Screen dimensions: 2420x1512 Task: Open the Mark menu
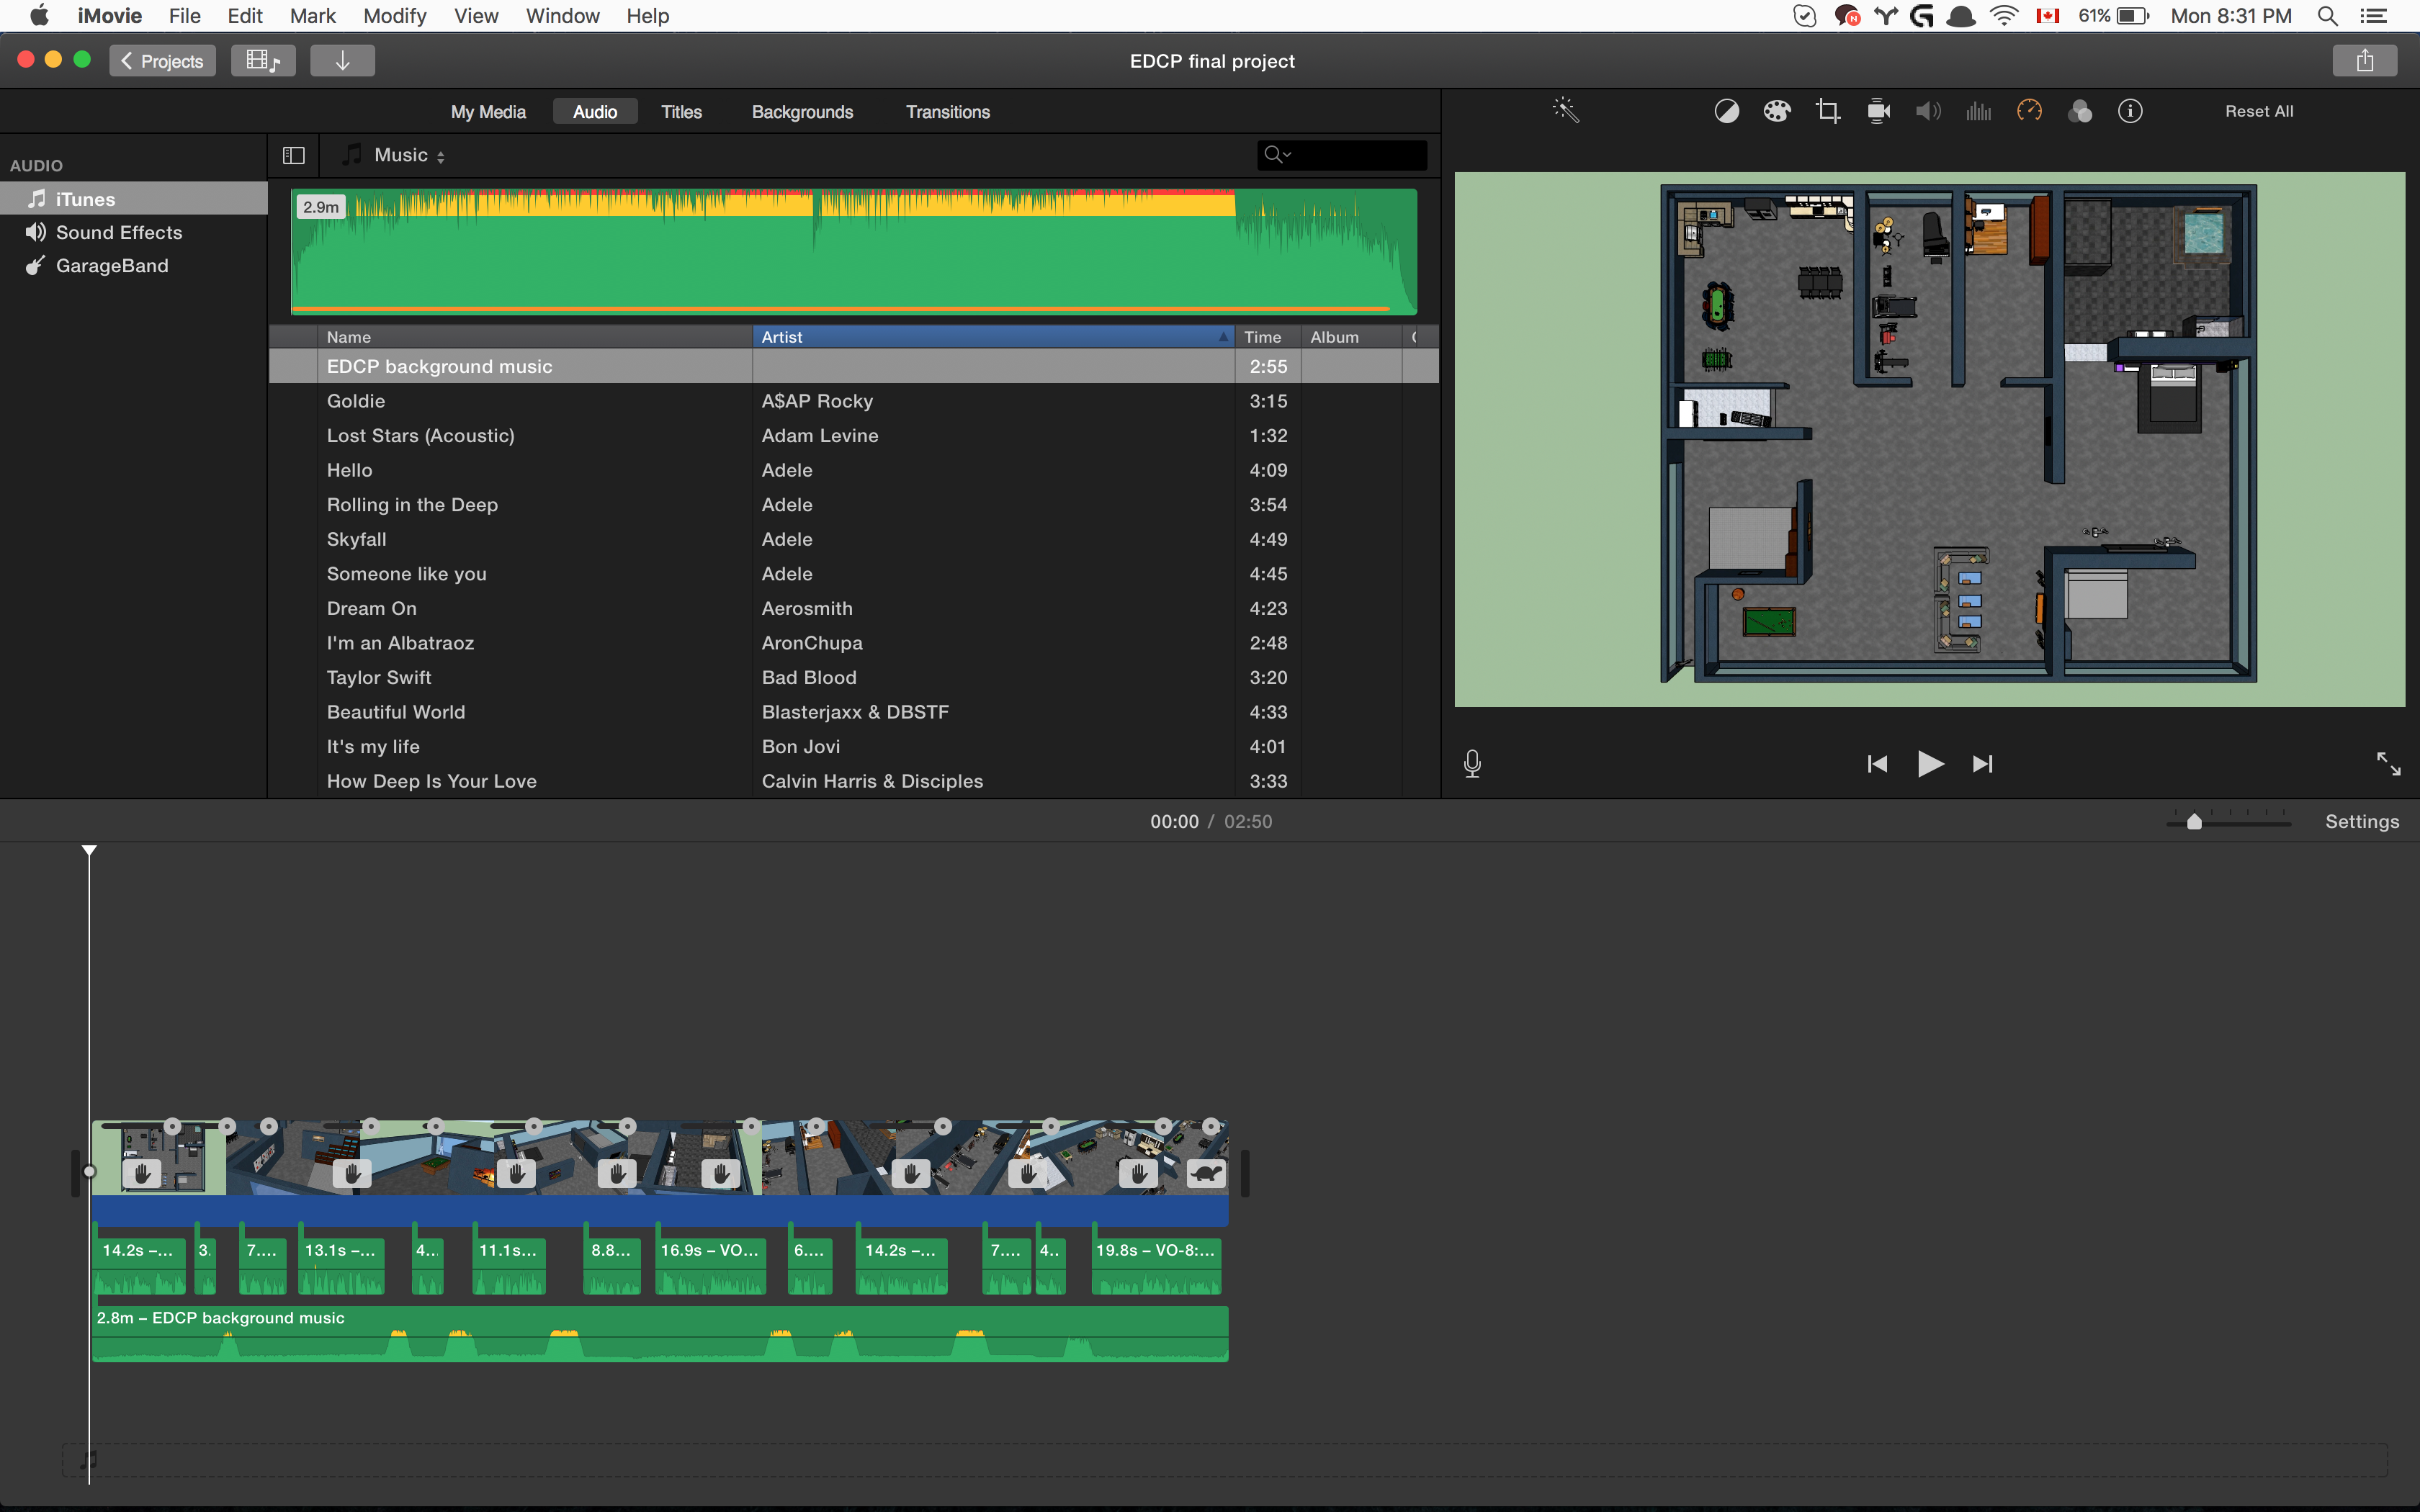312,16
